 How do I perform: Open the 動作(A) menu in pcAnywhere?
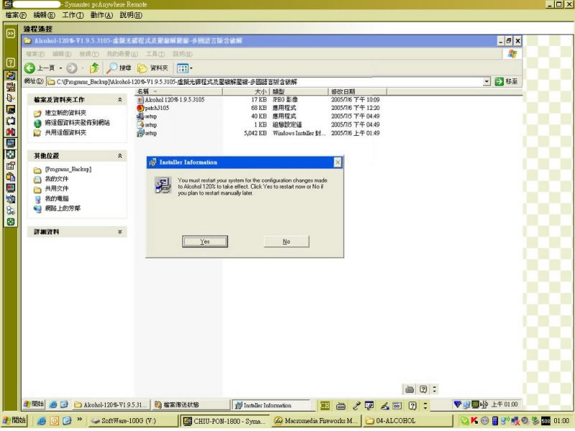[101, 15]
